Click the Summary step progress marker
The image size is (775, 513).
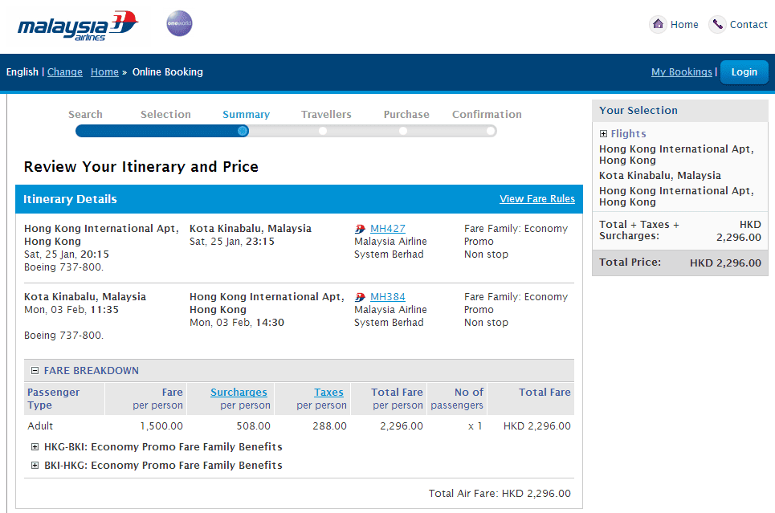pos(243,131)
